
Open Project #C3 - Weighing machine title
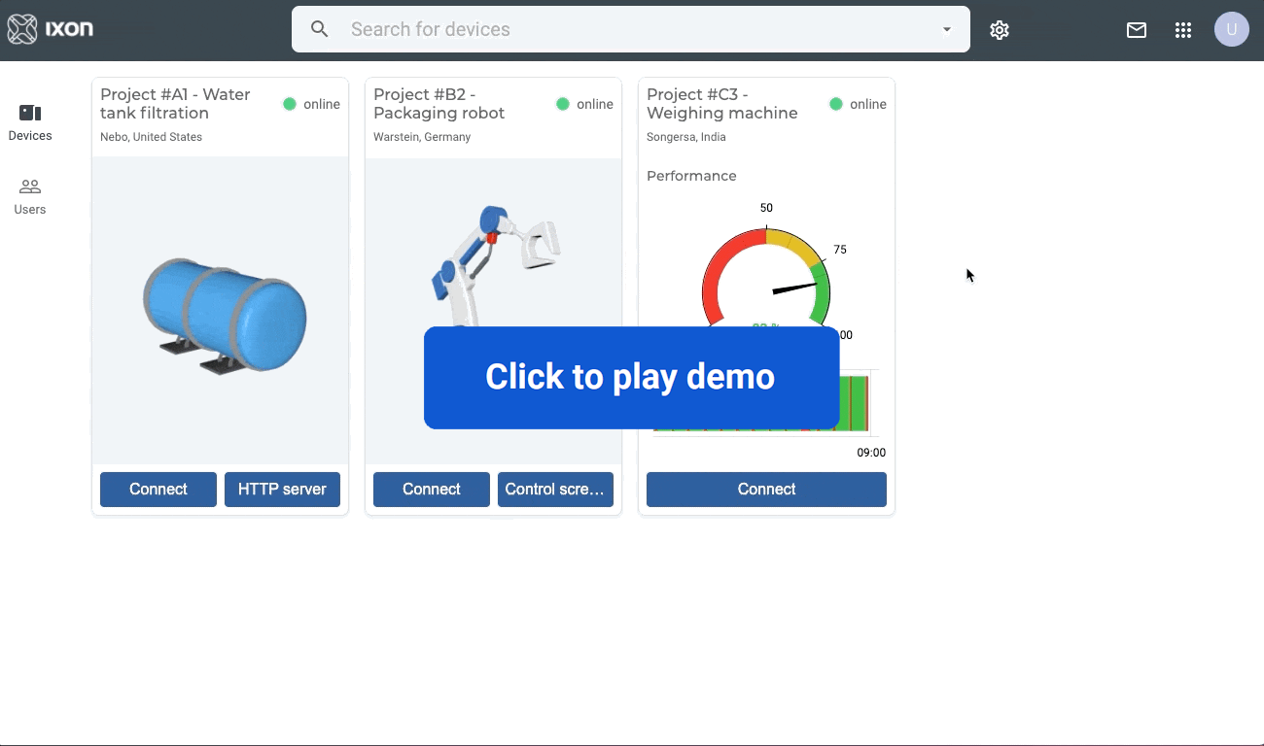tap(721, 104)
